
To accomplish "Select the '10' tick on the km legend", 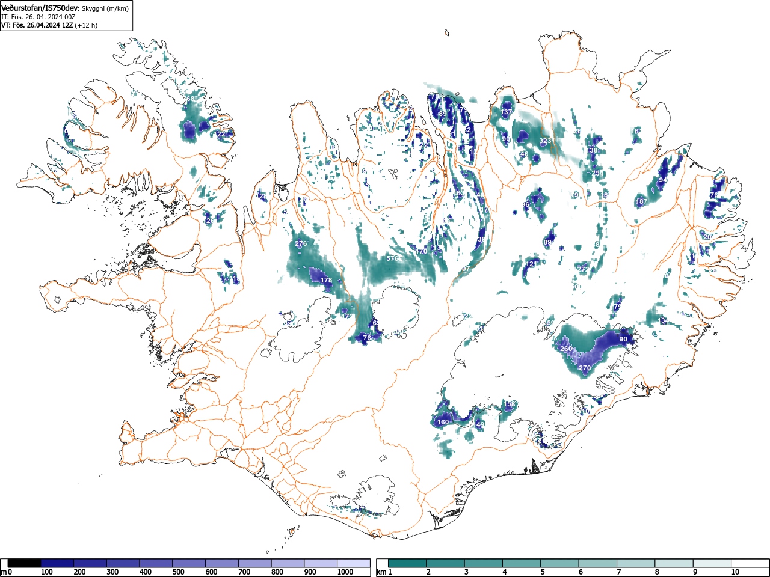I will pos(735,572).
